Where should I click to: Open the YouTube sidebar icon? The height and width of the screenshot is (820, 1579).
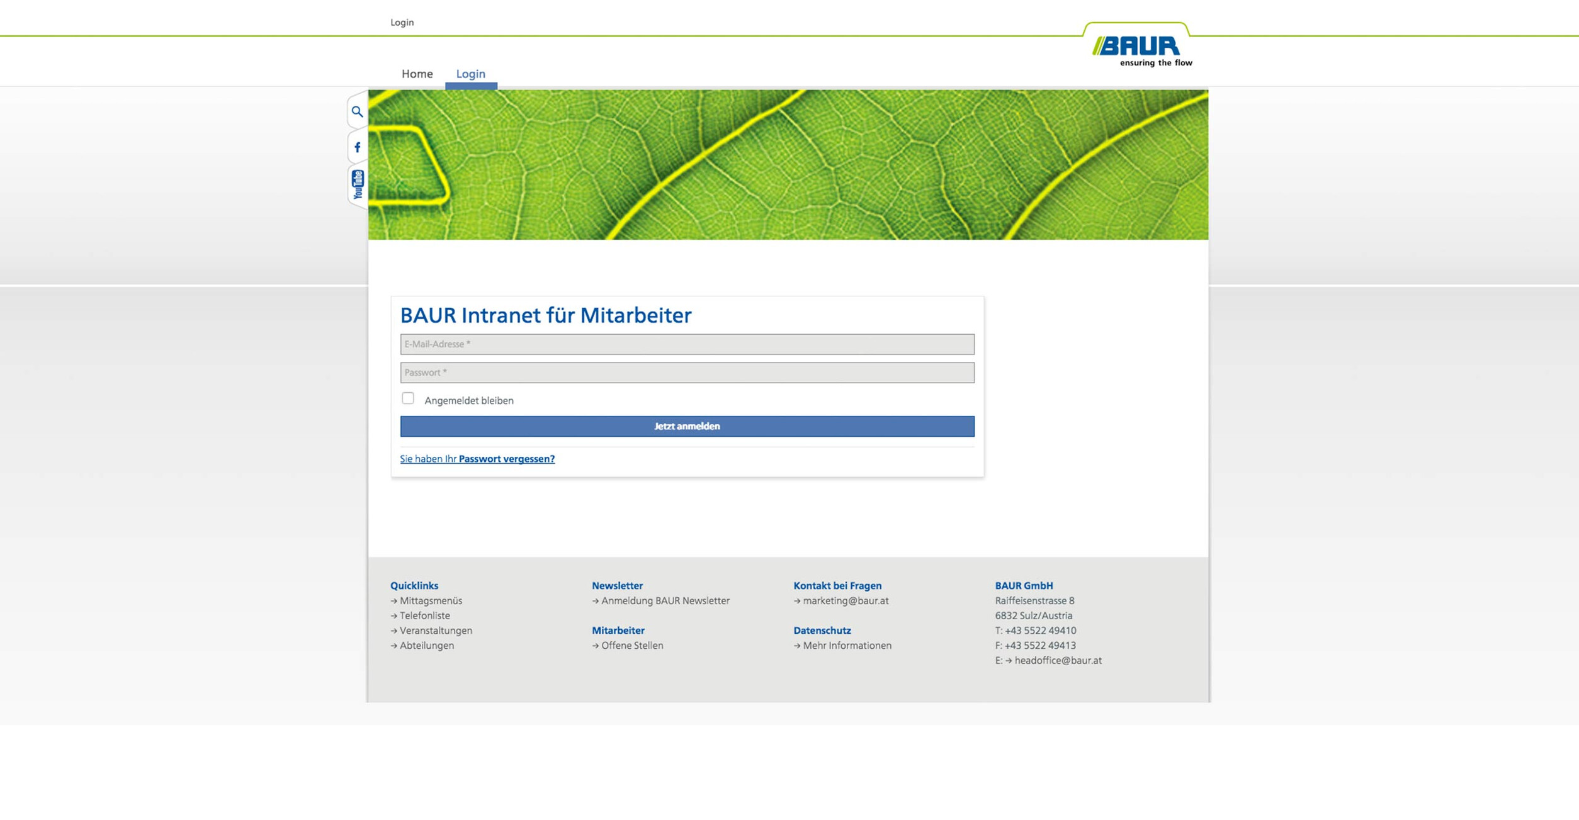pyautogui.click(x=358, y=184)
